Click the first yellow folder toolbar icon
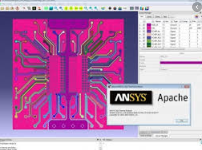Image resolution: width=202 pixels, height=150 pixels. pyautogui.click(x=2, y=9)
